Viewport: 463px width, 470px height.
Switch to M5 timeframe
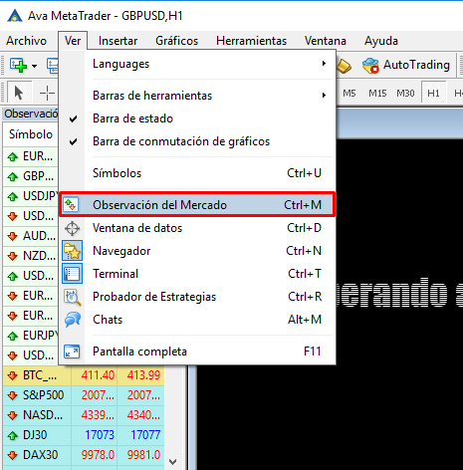[349, 94]
